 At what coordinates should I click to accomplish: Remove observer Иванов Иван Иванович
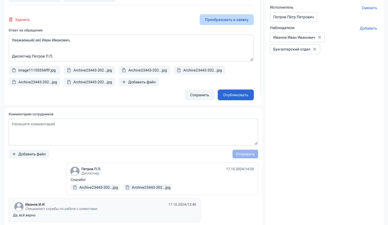coord(320,37)
